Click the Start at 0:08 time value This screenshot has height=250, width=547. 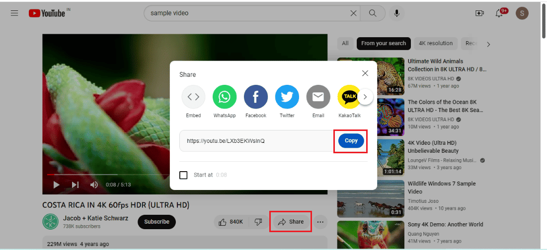click(221, 175)
